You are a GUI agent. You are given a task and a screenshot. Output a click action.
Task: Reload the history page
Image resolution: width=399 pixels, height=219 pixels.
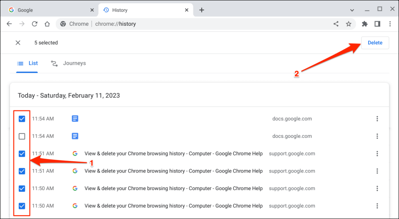click(x=34, y=24)
